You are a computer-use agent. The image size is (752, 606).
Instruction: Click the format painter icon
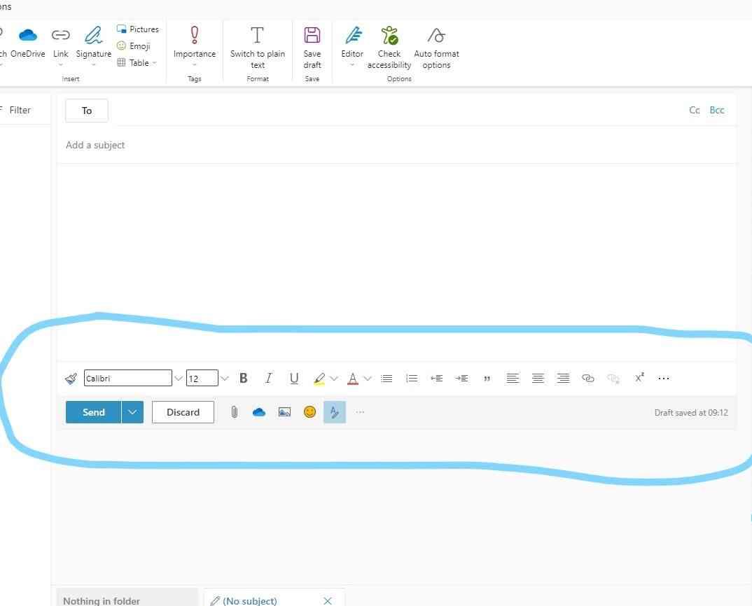pos(71,379)
